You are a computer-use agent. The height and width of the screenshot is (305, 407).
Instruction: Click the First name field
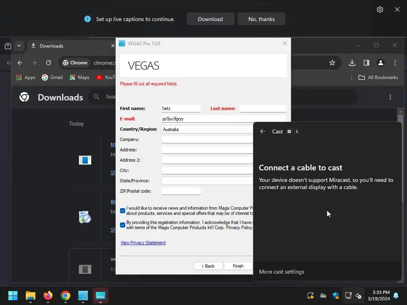click(x=181, y=108)
